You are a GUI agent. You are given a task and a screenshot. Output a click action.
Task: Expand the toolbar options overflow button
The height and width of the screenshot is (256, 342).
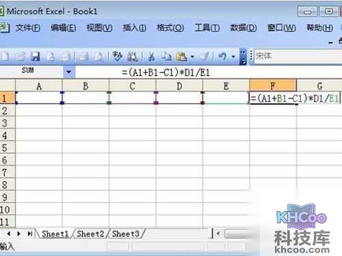tap(243, 57)
